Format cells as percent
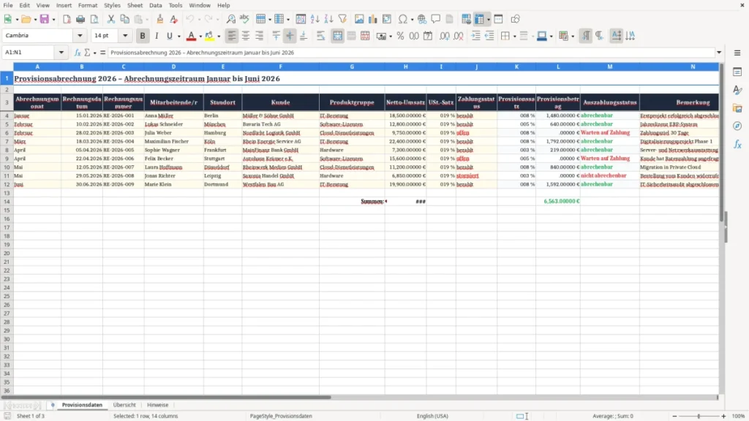The image size is (749, 421). click(400, 36)
